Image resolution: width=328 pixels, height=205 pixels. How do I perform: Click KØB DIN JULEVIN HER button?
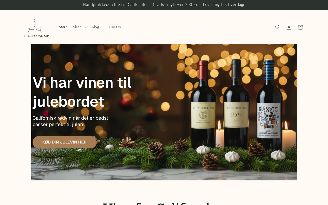point(65,142)
